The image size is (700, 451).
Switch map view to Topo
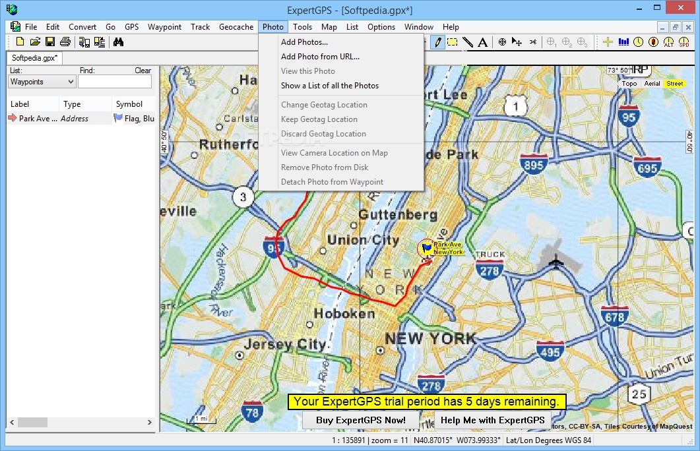[x=629, y=84]
